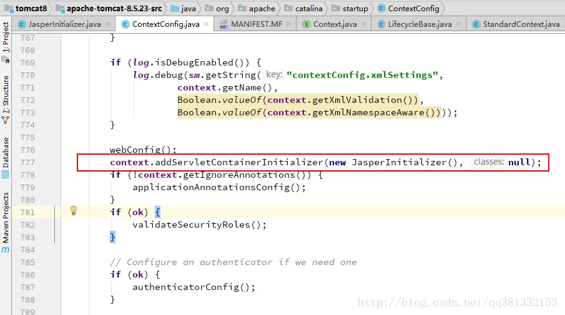The width and height of the screenshot is (565, 315).
Task: Close the LifecycleBase.java tab
Action: (x=458, y=24)
